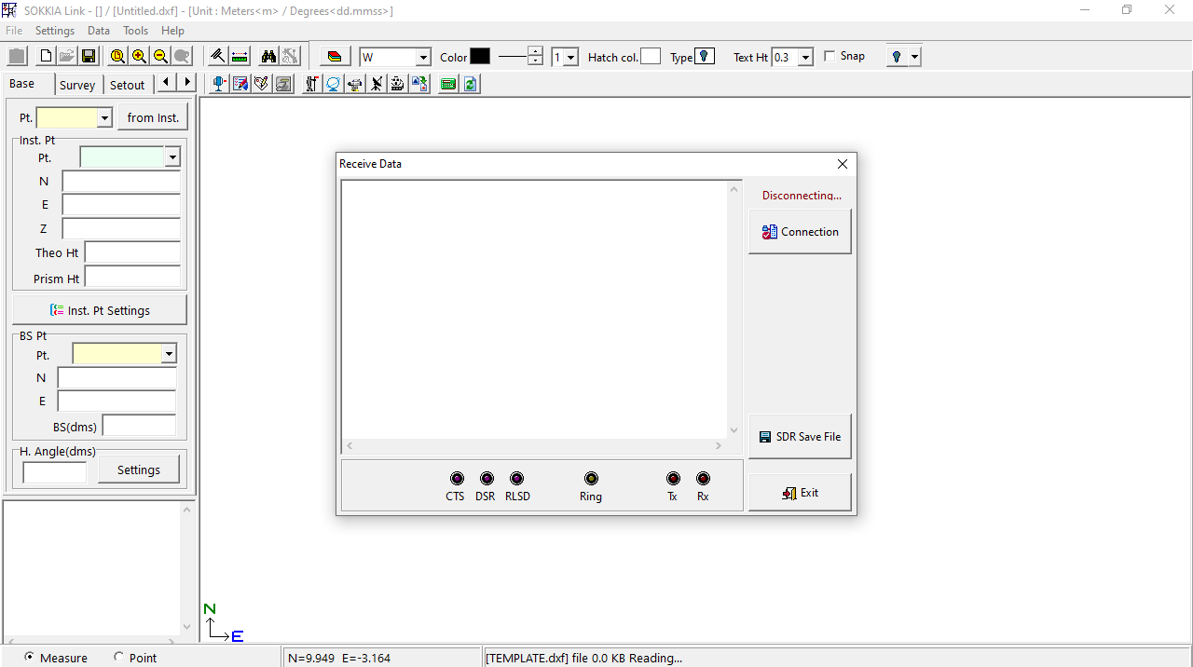Open the BS Pt Pt. dropdown
The height and width of the screenshot is (667, 1193).
(x=169, y=354)
